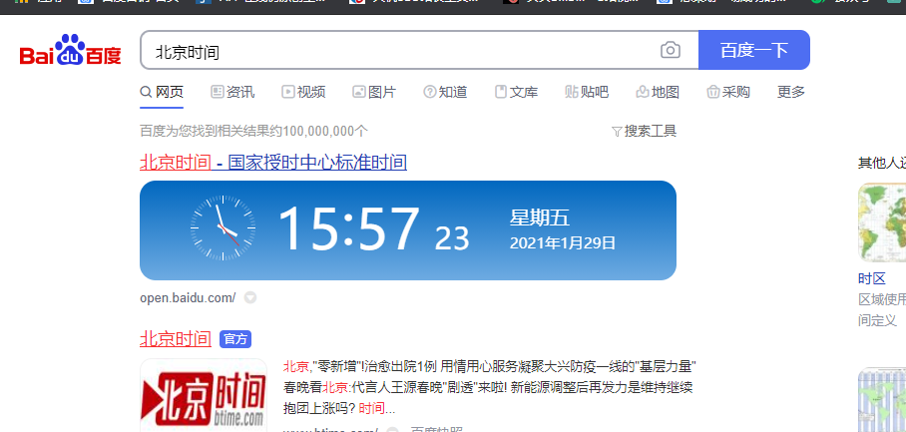Expand the 更多 categories menu
The image size is (906, 432).
tap(790, 92)
